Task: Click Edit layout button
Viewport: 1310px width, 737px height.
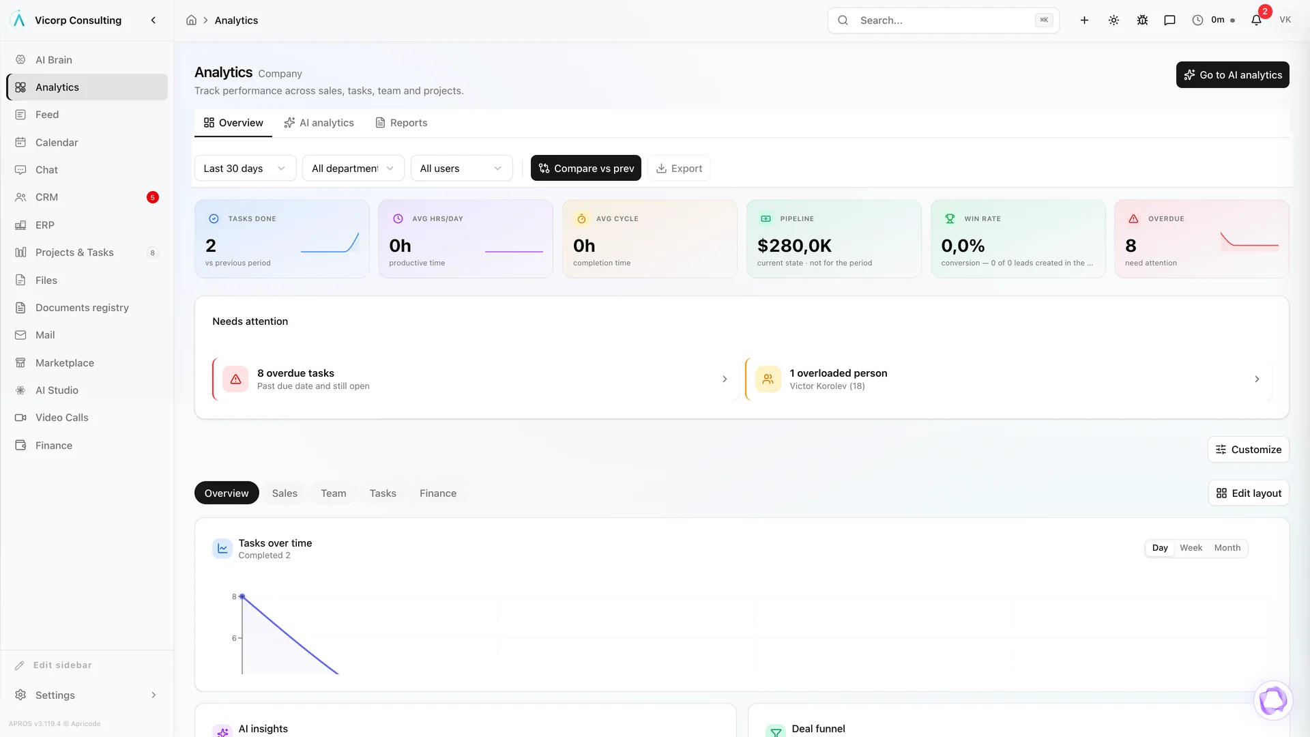Action: [1249, 493]
